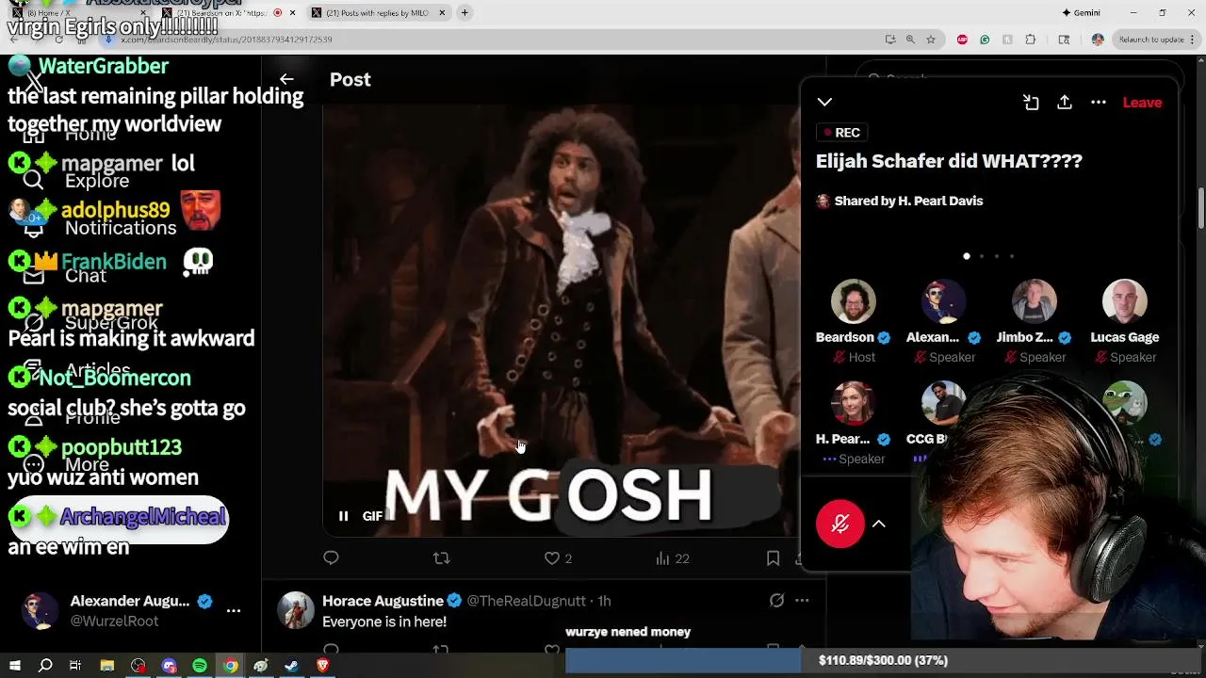Open Jimbo Z speaker avatar

click(x=1034, y=302)
